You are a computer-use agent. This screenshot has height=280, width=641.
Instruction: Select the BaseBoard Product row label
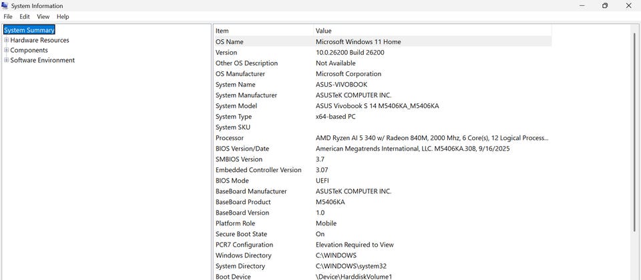(243, 202)
